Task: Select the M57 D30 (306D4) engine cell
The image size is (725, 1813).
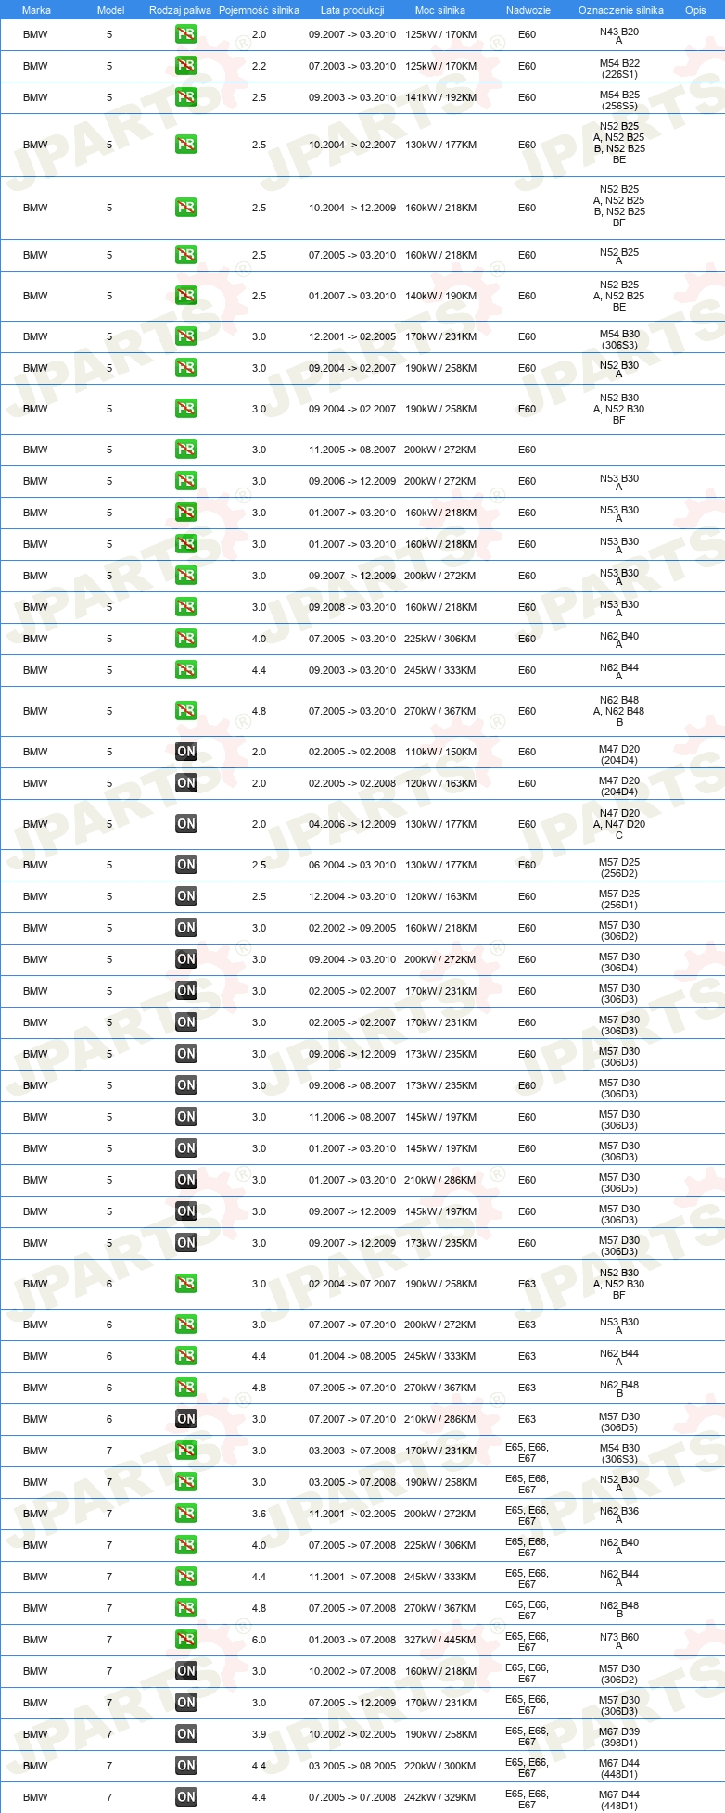Action: coord(619,962)
